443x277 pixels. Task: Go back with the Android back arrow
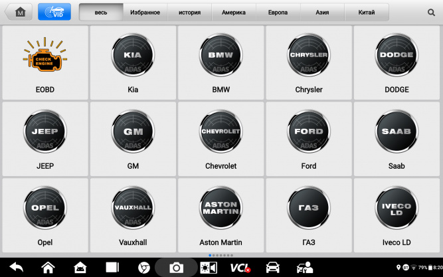point(17,267)
